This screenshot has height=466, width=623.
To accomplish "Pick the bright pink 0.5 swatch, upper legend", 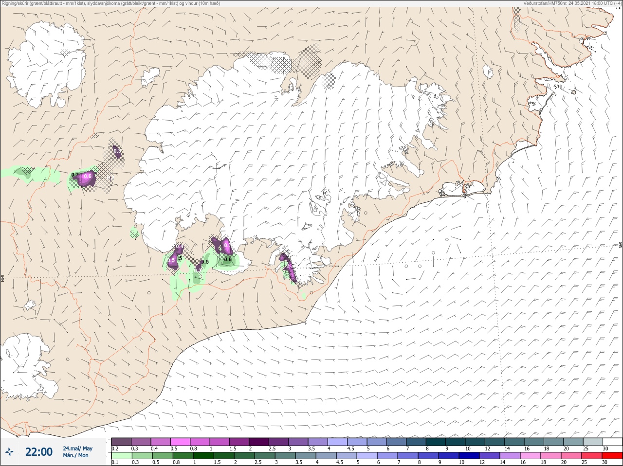I will click(x=180, y=442).
